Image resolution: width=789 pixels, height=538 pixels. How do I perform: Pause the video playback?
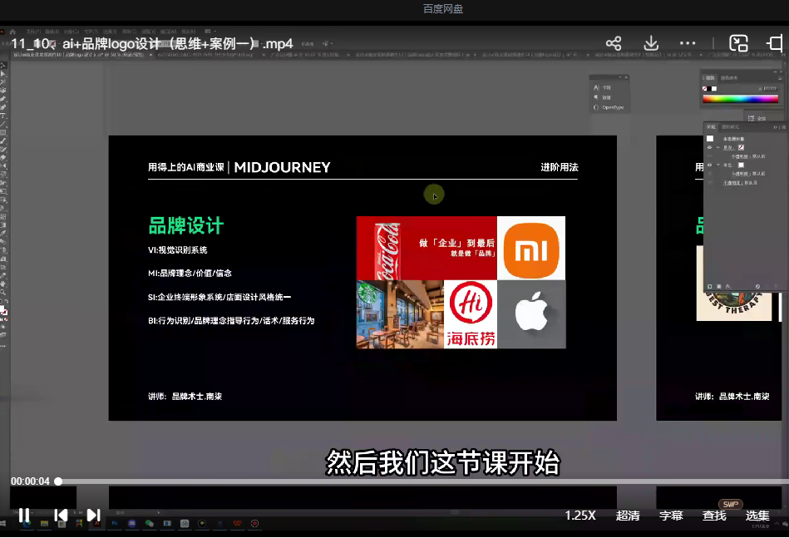pyautogui.click(x=23, y=516)
